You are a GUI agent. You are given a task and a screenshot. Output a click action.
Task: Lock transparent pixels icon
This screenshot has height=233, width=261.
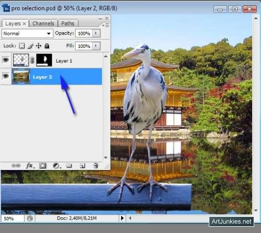(22, 46)
